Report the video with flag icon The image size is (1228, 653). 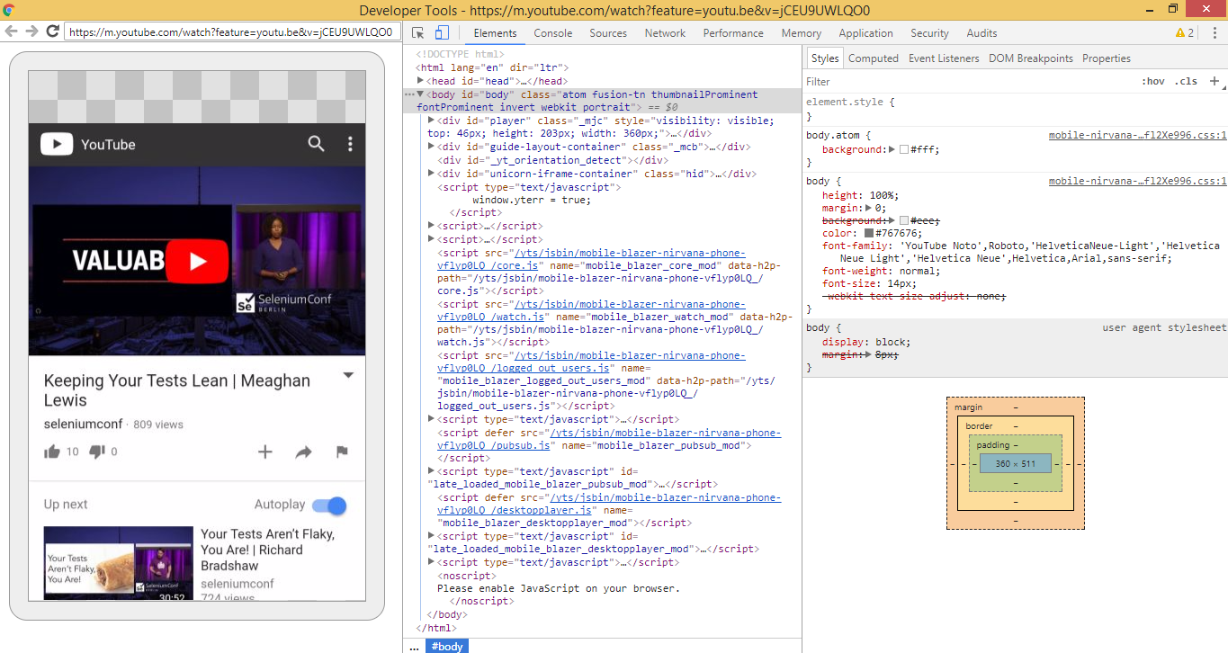342,452
